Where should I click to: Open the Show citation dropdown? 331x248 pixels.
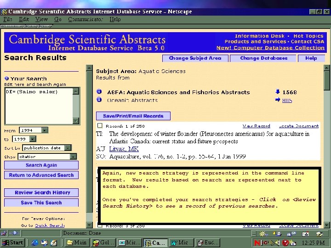point(73,157)
